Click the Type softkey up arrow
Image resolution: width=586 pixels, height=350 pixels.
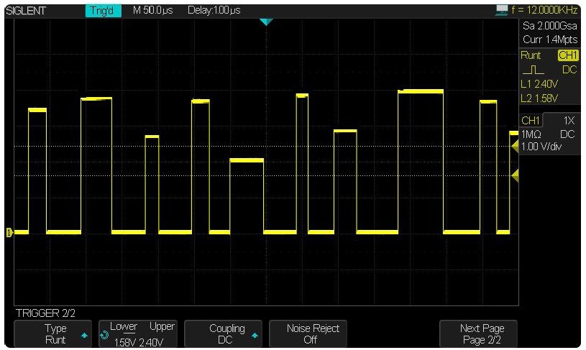click(x=84, y=335)
